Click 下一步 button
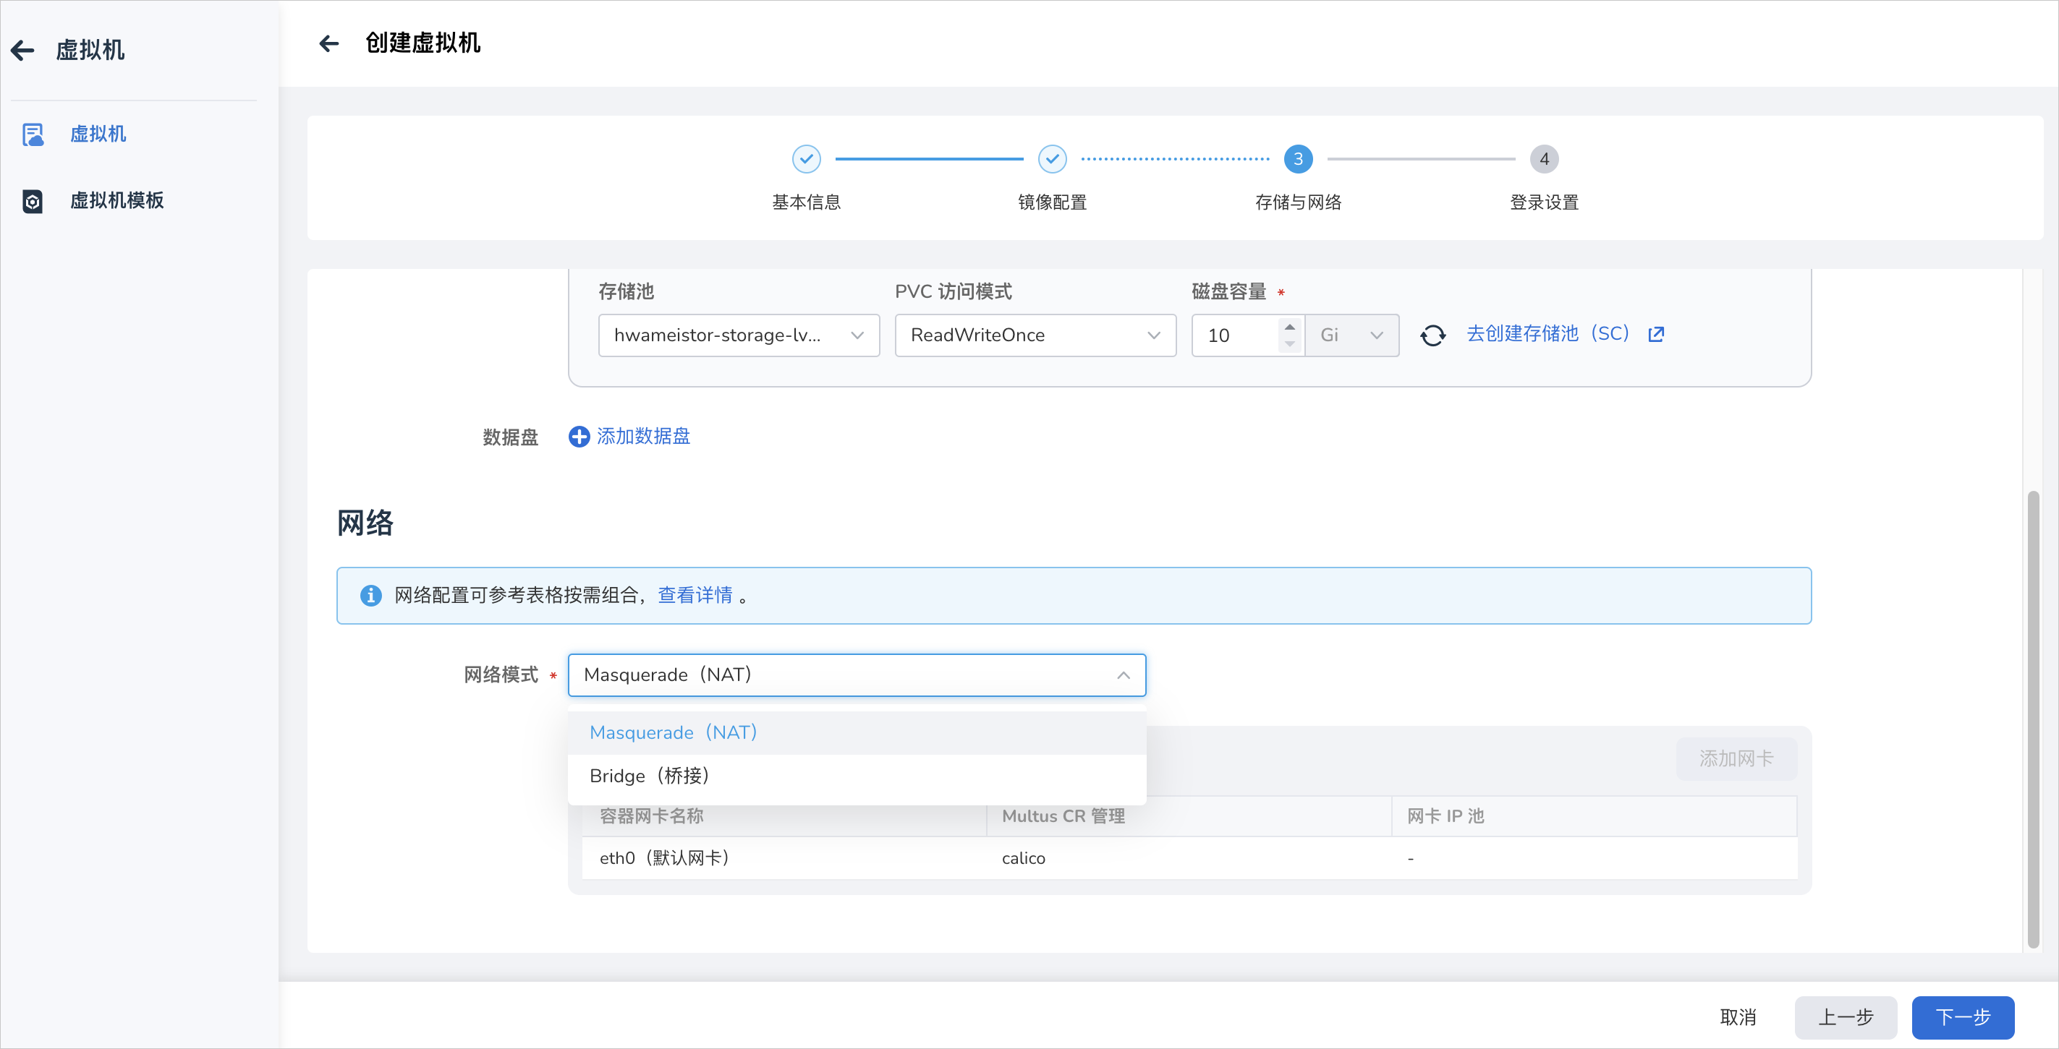The height and width of the screenshot is (1049, 2059). (1963, 1017)
